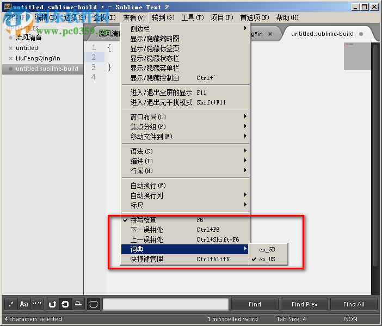382x326 pixels.
Task: Open the 查看(V) menu
Action: click(x=134, y=17)
